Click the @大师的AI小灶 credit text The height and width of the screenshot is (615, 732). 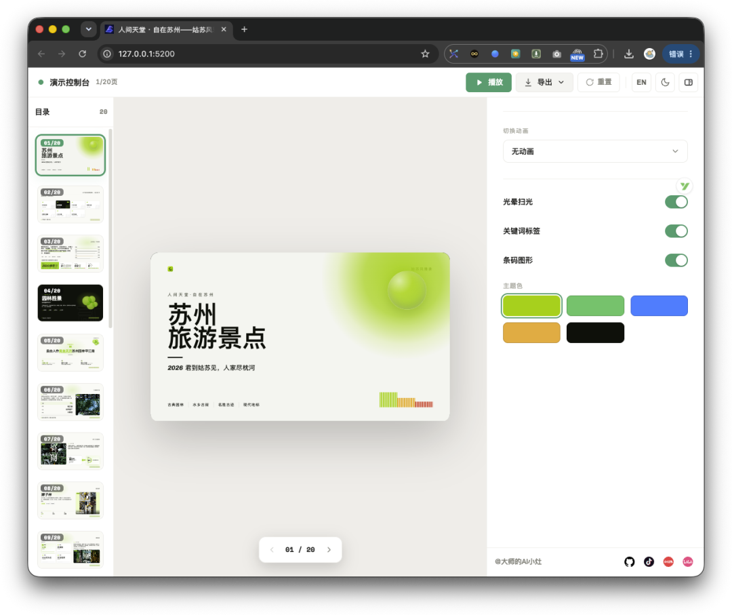(x=518, y=561)
